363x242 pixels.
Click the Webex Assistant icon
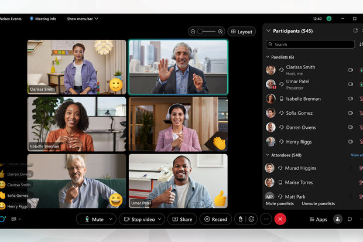point(2,219)
